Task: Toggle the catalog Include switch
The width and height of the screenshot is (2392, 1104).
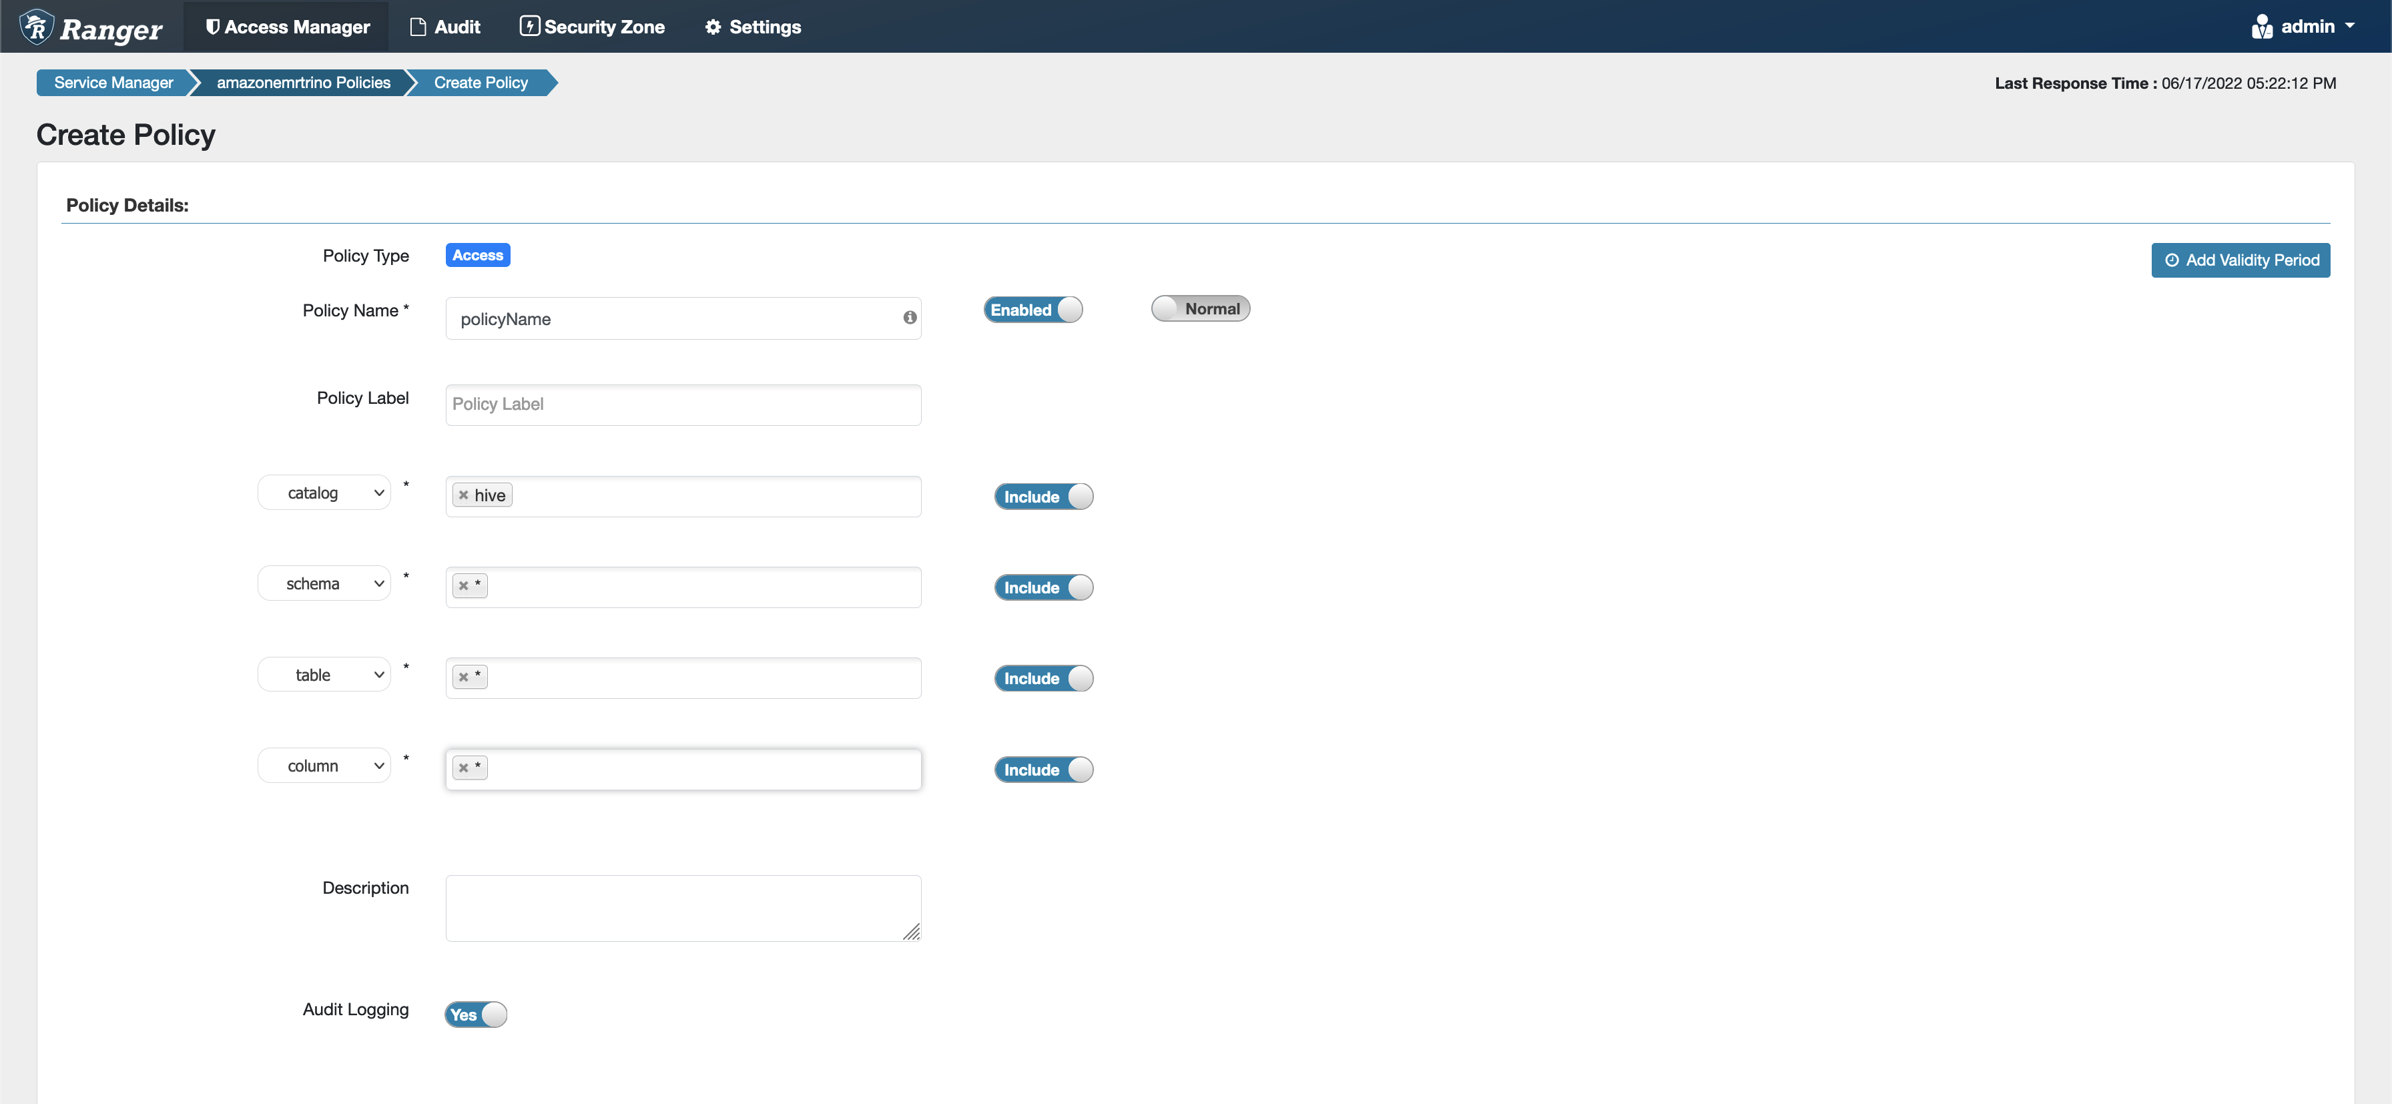Action: pyautogui.click(x=1043, y=494)
